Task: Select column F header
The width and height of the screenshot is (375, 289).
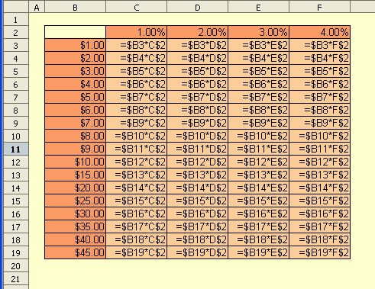Action: (x=320, y=8)
